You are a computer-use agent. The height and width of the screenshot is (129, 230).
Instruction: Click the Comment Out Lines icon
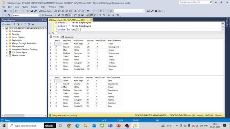[x=100, y=15]
